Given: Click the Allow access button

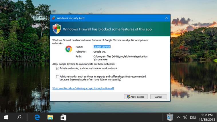Looking at the screenshot, I should [x=136, y=97].
